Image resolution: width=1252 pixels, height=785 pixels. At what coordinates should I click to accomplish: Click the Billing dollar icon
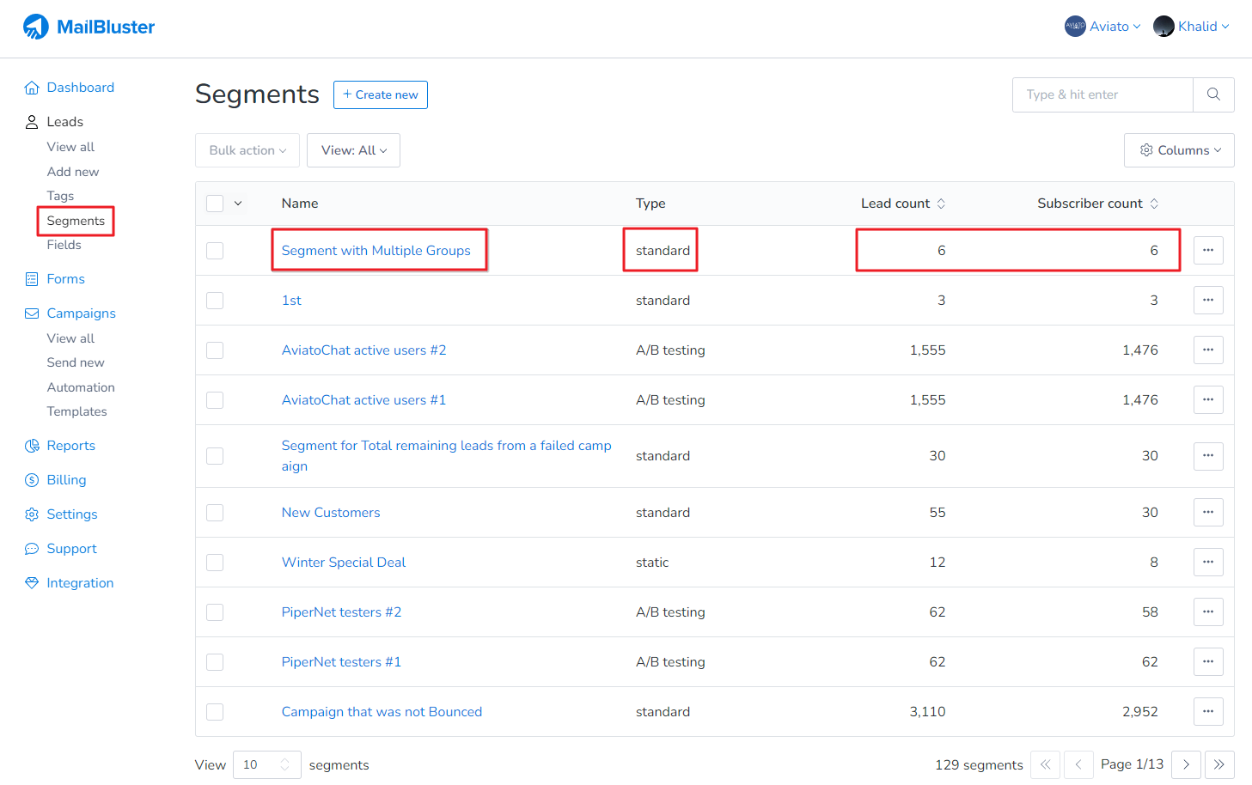32,480
